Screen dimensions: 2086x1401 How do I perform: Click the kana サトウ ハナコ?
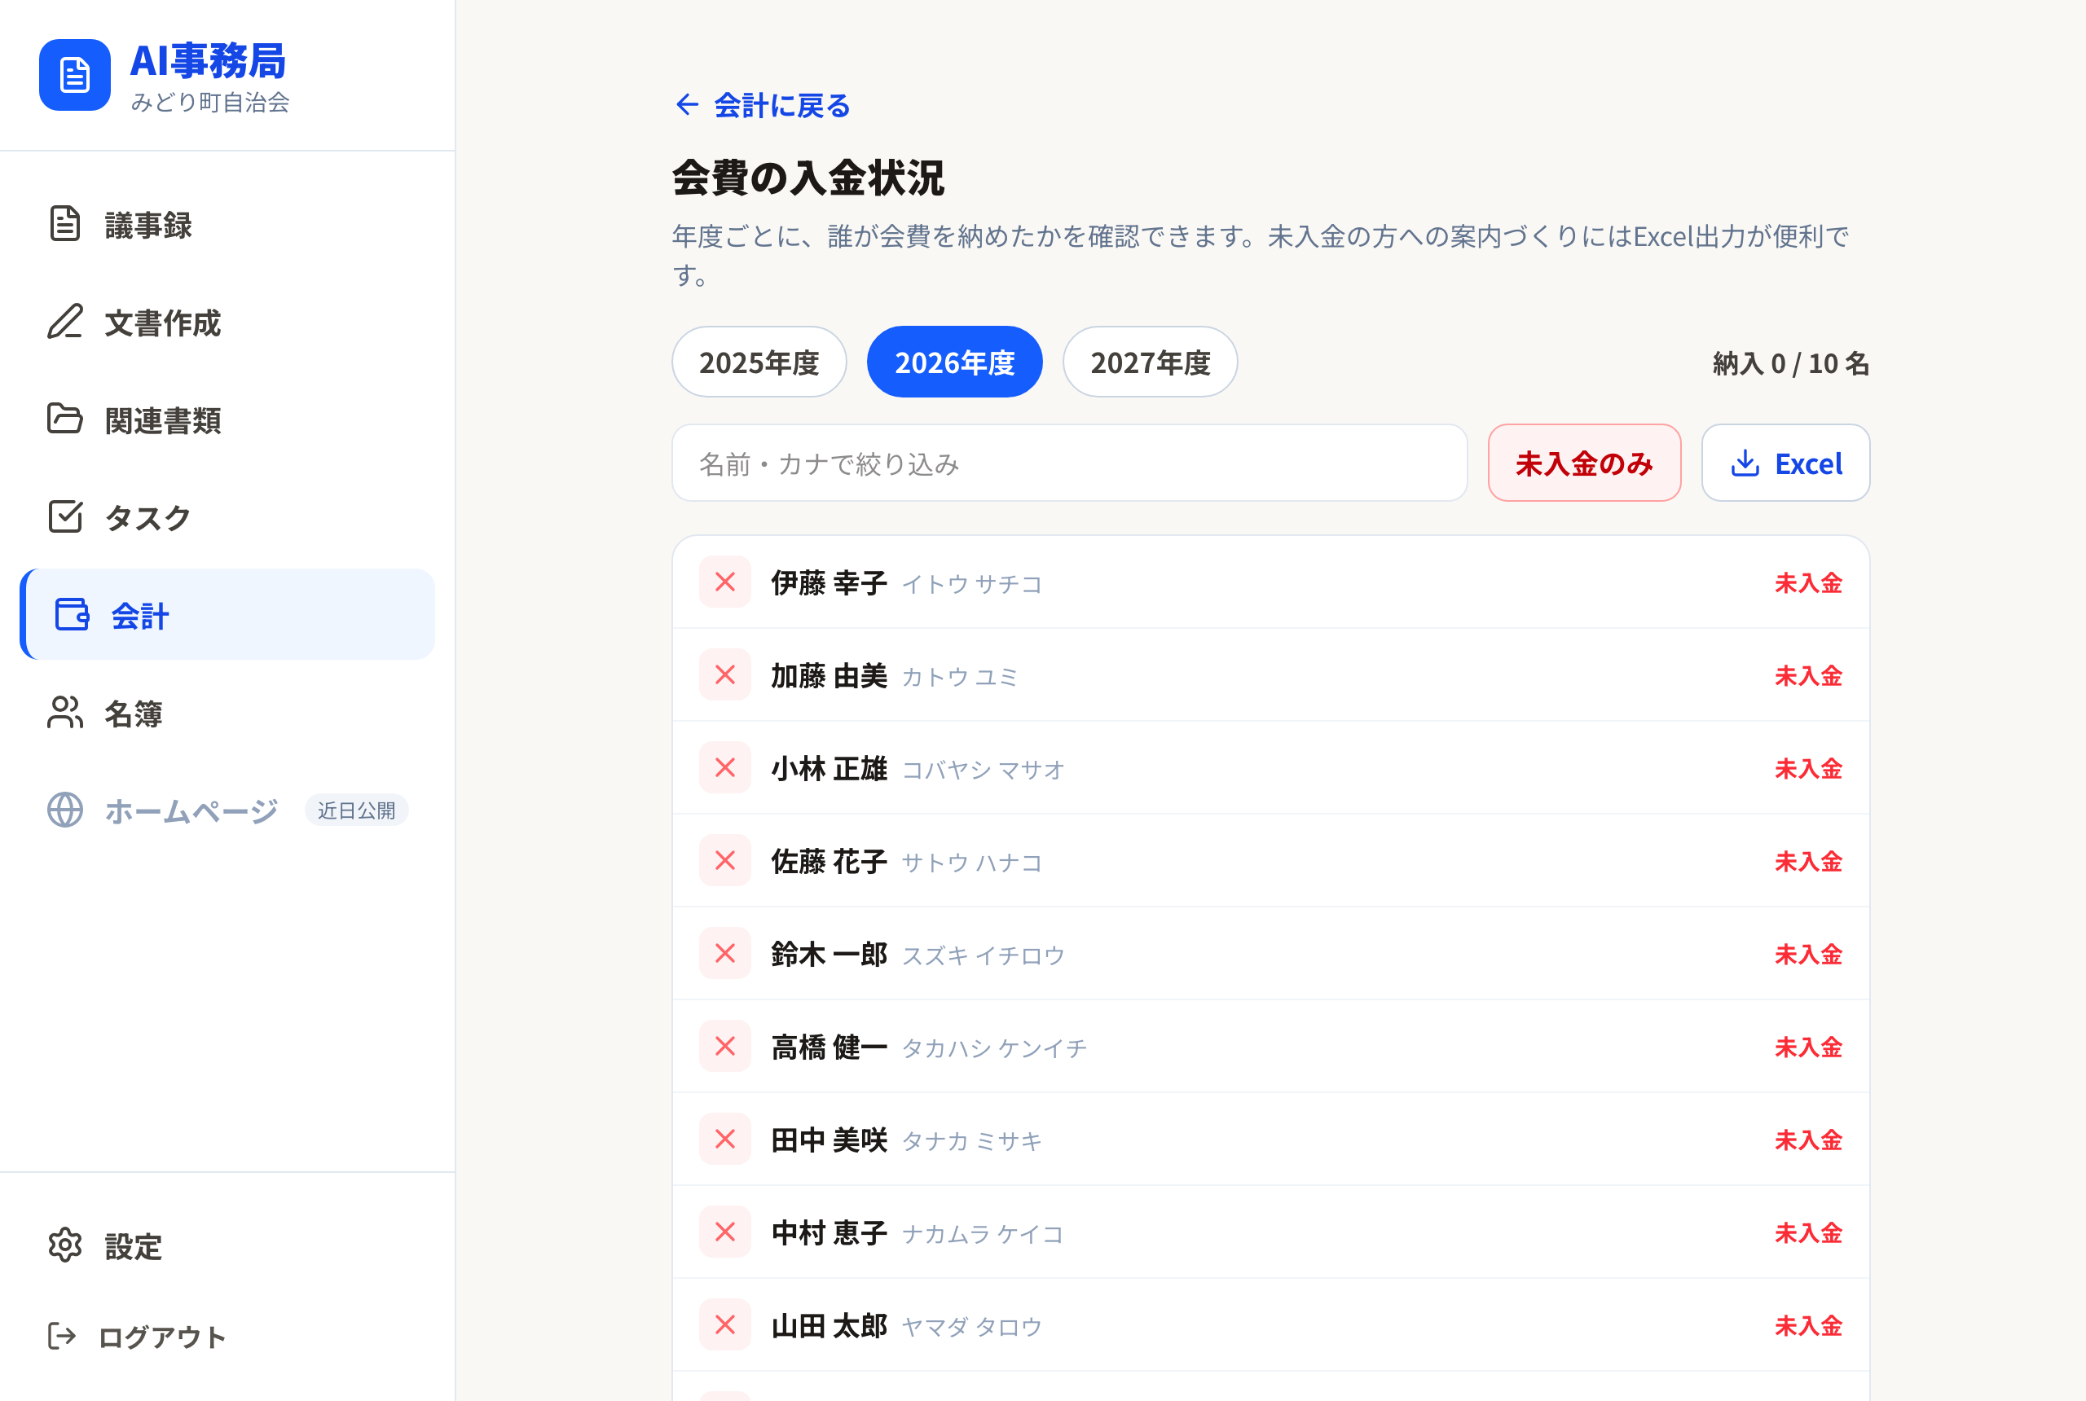(971, 863)
